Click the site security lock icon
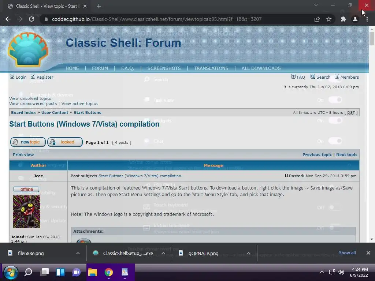375x281 pixels. pos(46,19)
